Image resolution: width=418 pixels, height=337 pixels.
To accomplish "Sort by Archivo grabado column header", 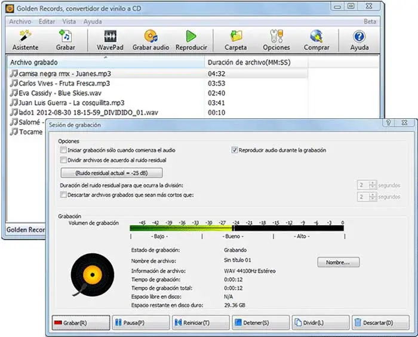I will [106, 62].
